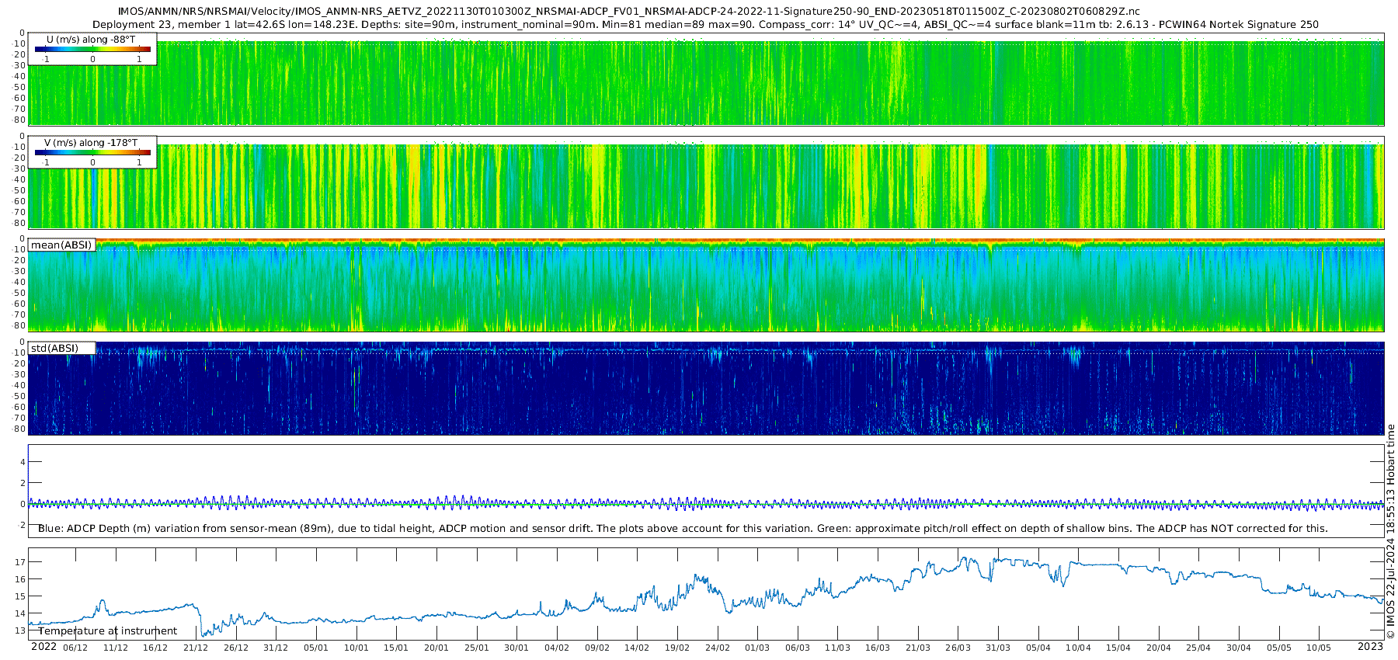The width and height of the screenshot is (1398, 660).
Task: Click the 17 value on temperature axis
Action: (x=21, y=562)
